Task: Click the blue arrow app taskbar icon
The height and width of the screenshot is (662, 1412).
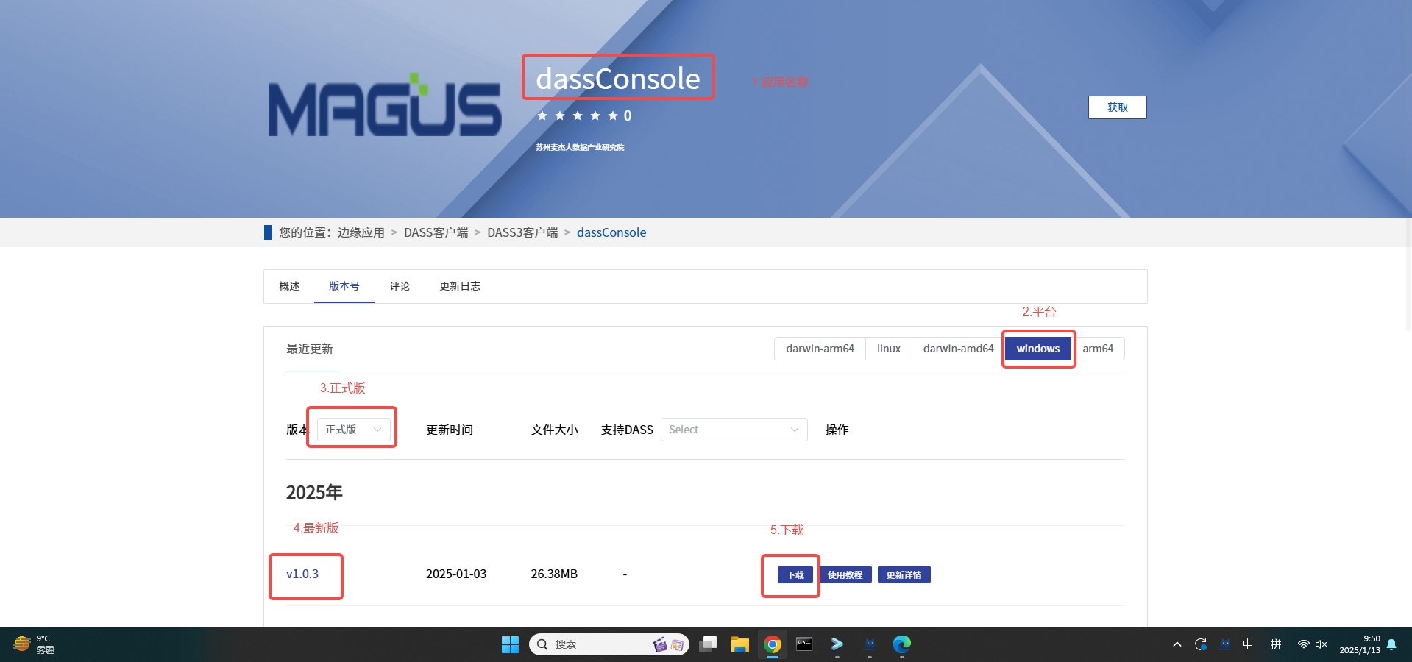Action: (x=837, y=644)
